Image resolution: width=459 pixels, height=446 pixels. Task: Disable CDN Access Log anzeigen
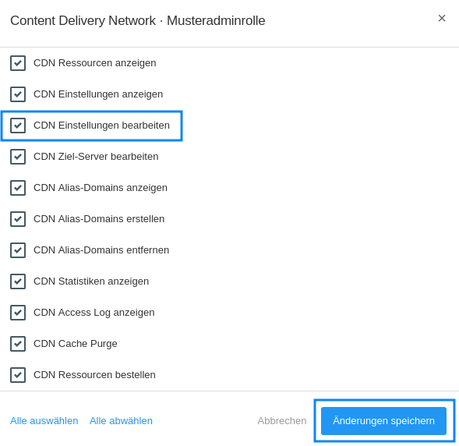click(x=18, y=313)
